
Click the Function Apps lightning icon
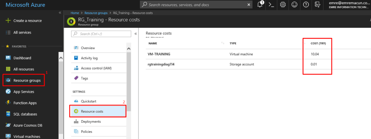pyautogui.click(x=8, y=103)
